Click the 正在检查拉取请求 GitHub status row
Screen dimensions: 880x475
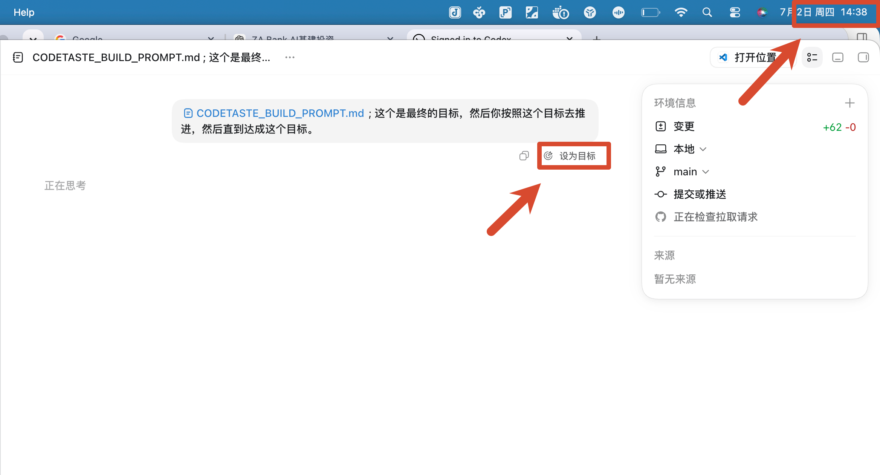click(707, 217)
